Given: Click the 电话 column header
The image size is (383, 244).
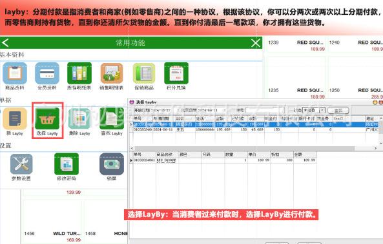Looking at the screenshot, I should tap(205, 118).
